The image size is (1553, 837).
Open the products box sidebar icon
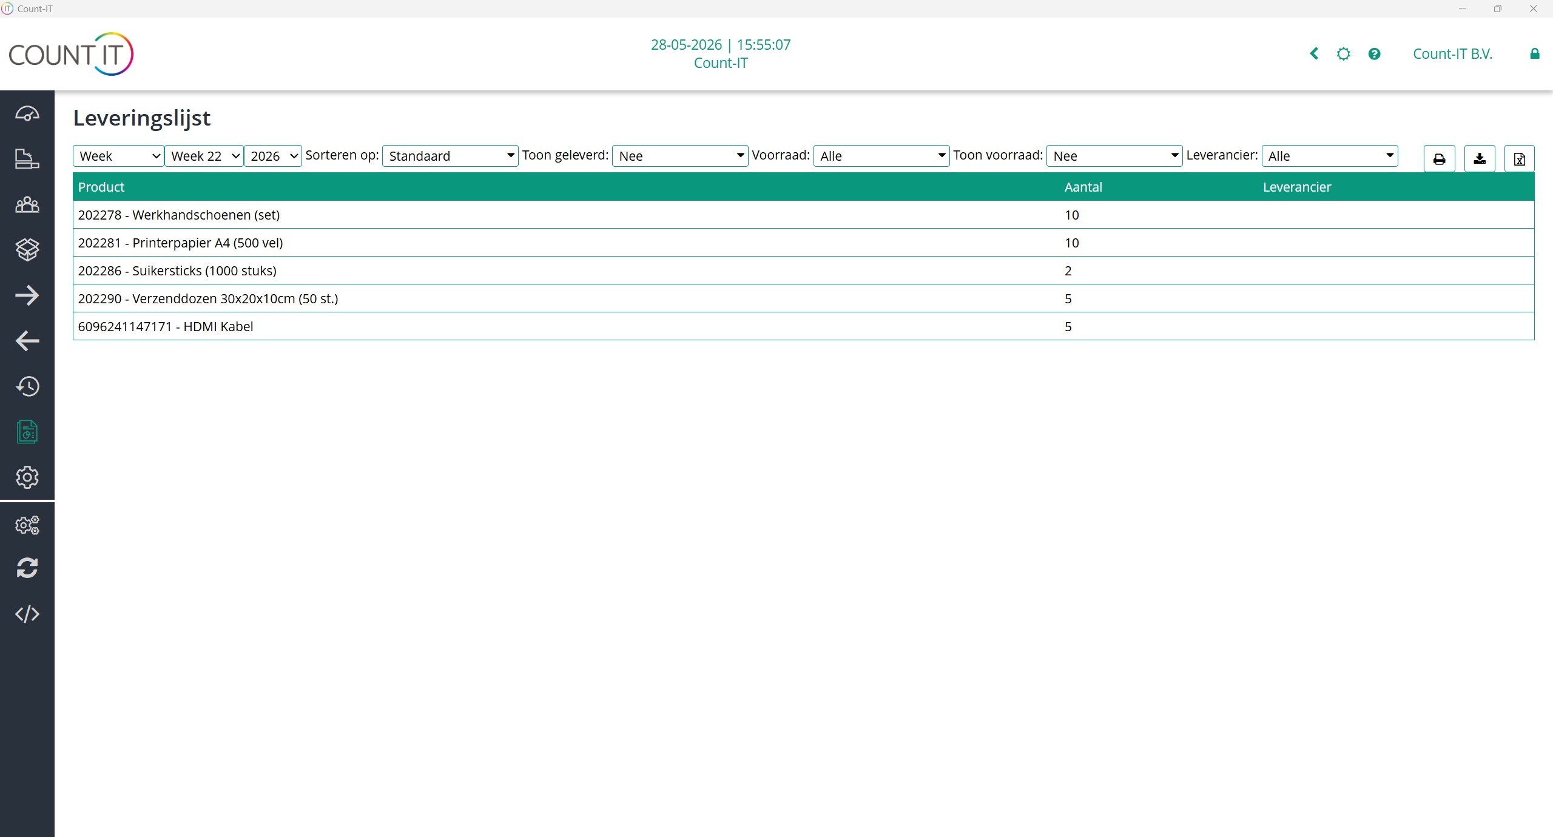coord(27,249)
